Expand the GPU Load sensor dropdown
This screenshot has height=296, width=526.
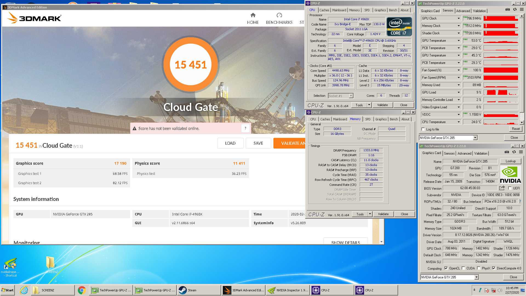(459, 92)
